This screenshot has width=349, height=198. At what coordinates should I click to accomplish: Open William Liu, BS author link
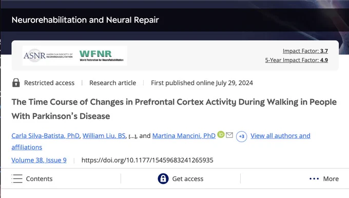[104, 136]
